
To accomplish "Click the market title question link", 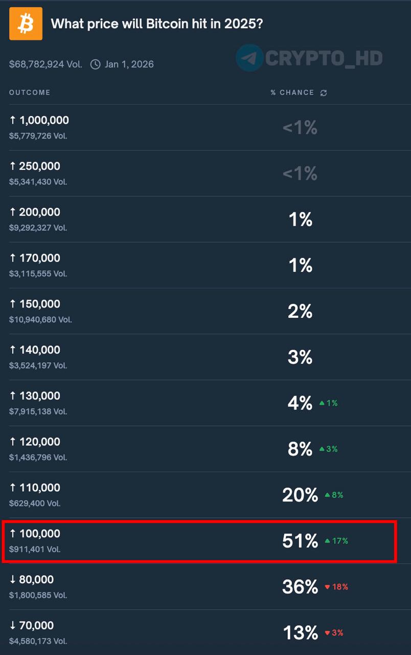I will (x=156, y=24).
